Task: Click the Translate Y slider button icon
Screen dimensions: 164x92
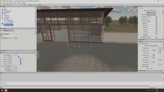Action: click(157, 19)
